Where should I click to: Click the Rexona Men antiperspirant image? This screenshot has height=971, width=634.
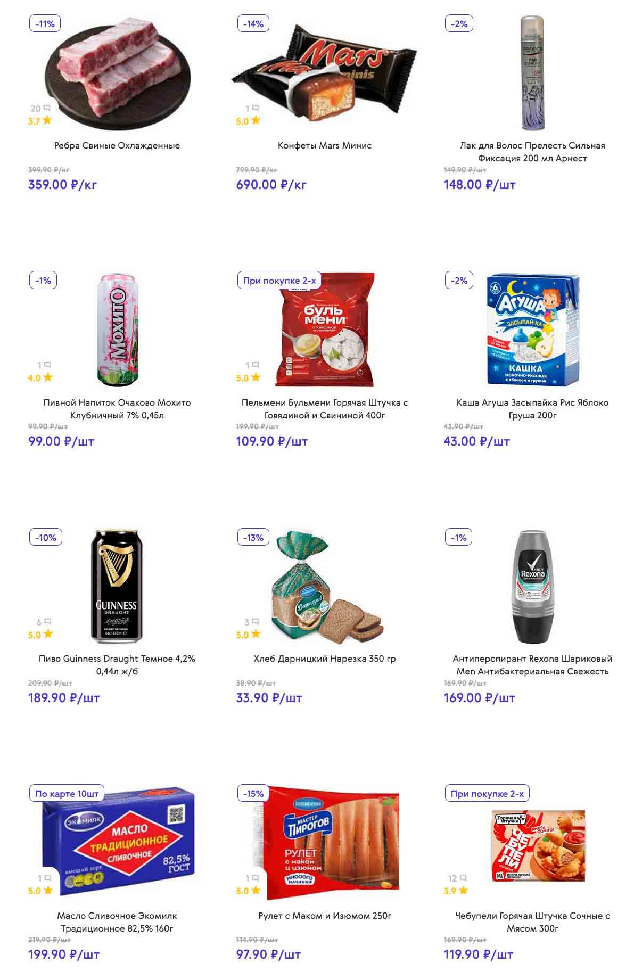(532, 587)
